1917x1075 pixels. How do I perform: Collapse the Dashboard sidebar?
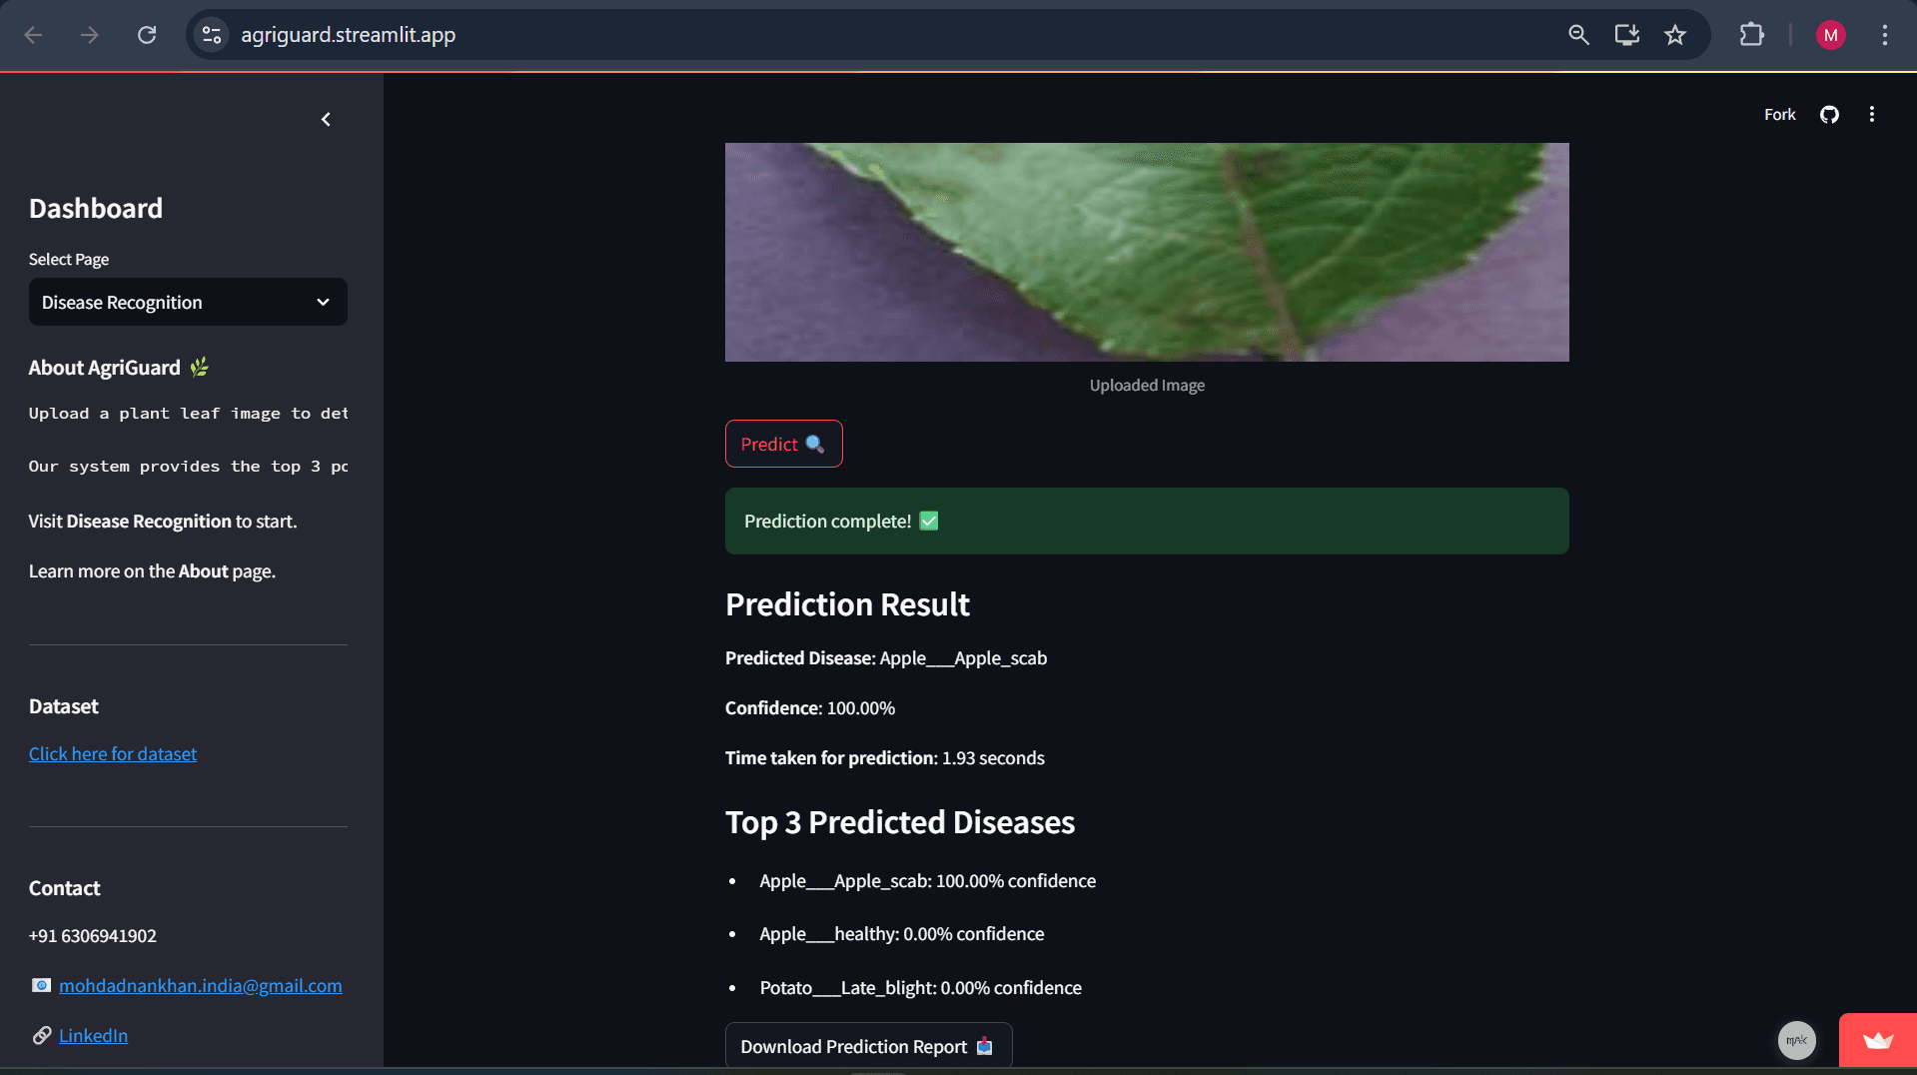[325, 119]
